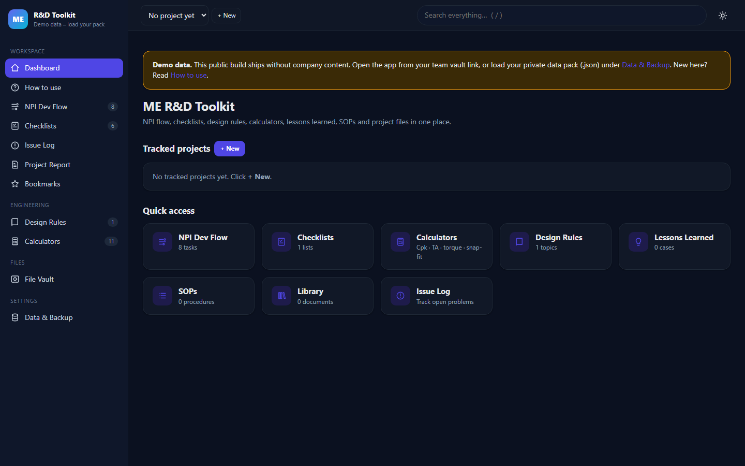Screen dimensions: 745x466
Task: Open the Design Rules card book icon
Action: click(519, 242)
